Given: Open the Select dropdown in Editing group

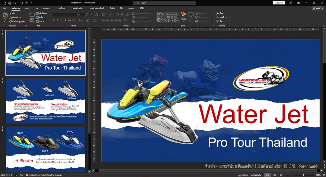Looking at the screenshot, I should pyautogui.click(x=220, y=21).
